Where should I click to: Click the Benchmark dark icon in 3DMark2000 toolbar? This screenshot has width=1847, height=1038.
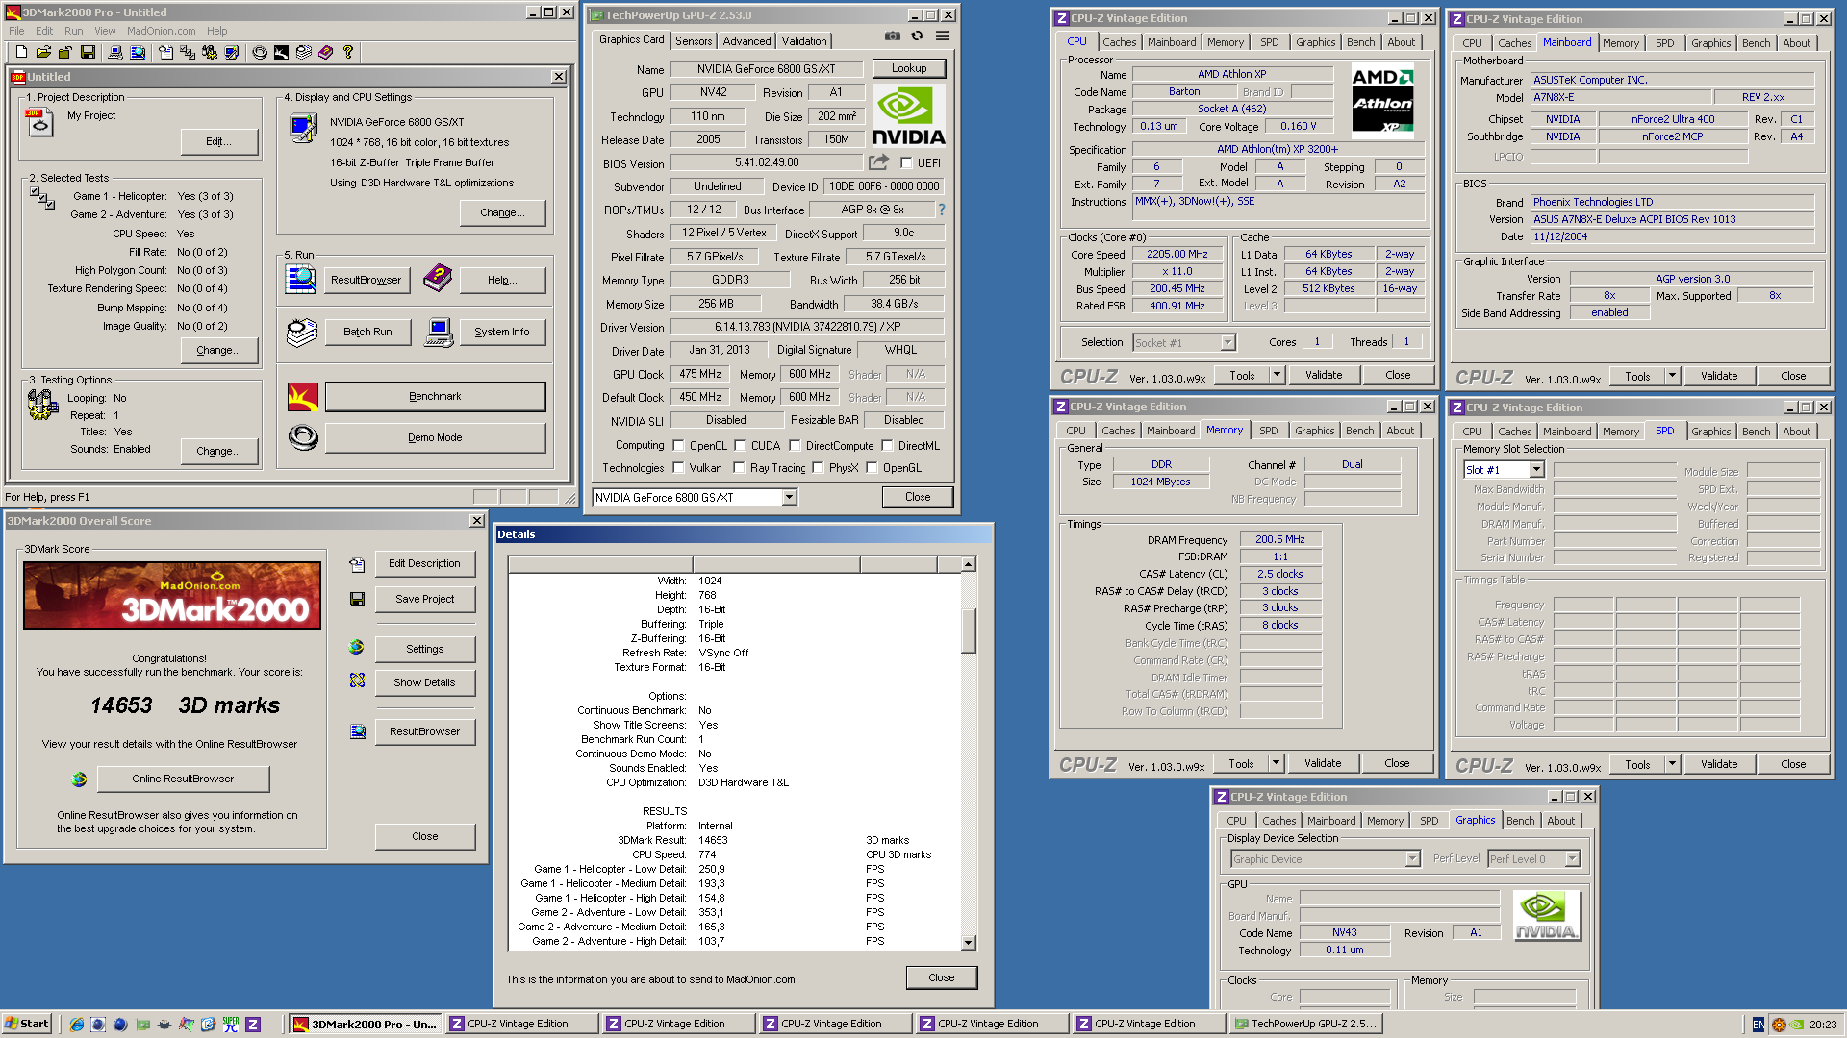pos(281,52)
